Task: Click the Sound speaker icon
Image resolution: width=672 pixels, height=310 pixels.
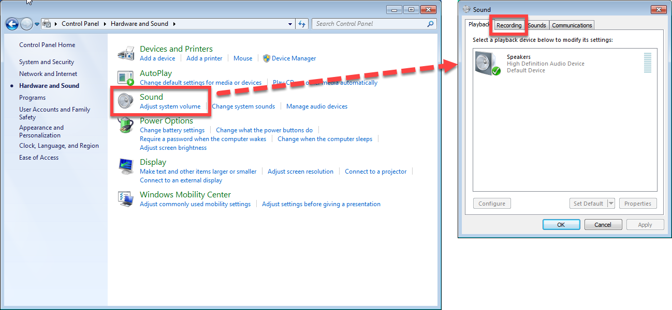Action: point(126,101)
